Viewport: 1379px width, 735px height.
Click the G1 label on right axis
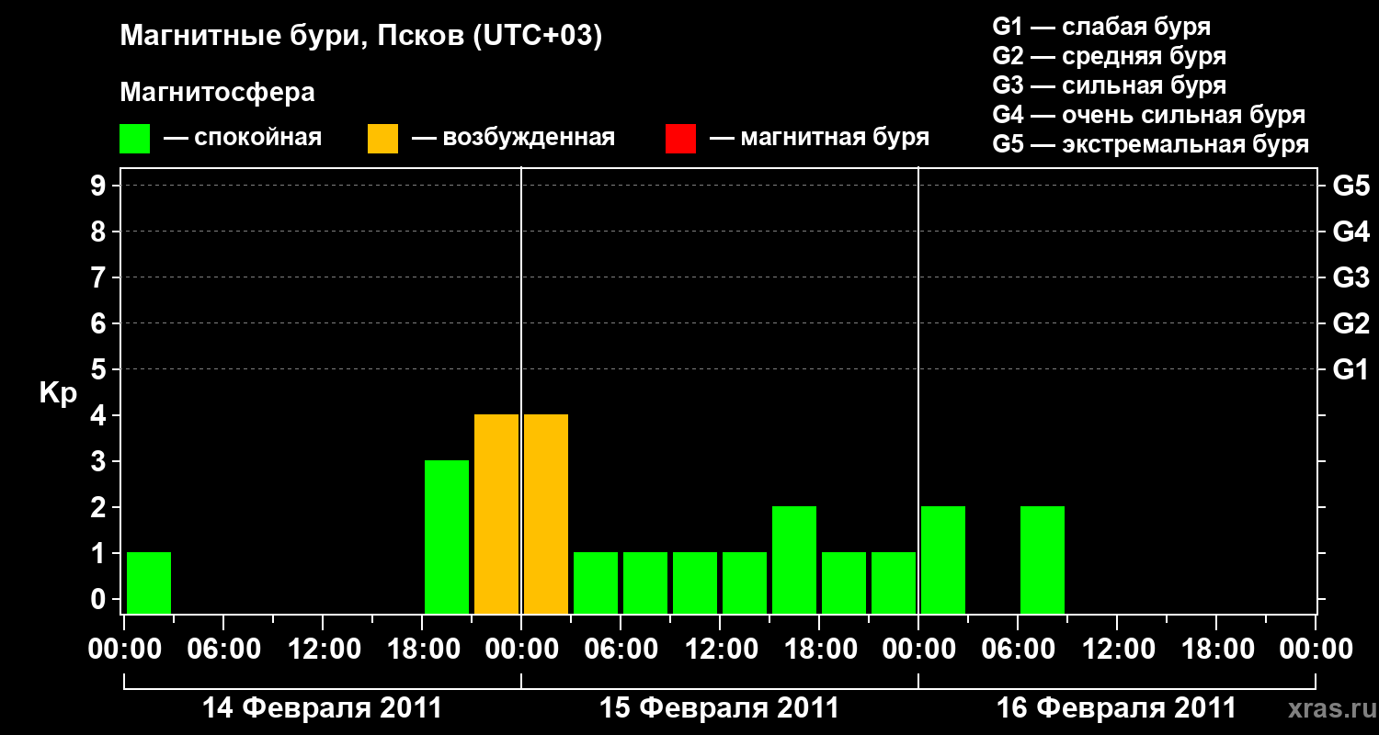tap(1351, 370)
